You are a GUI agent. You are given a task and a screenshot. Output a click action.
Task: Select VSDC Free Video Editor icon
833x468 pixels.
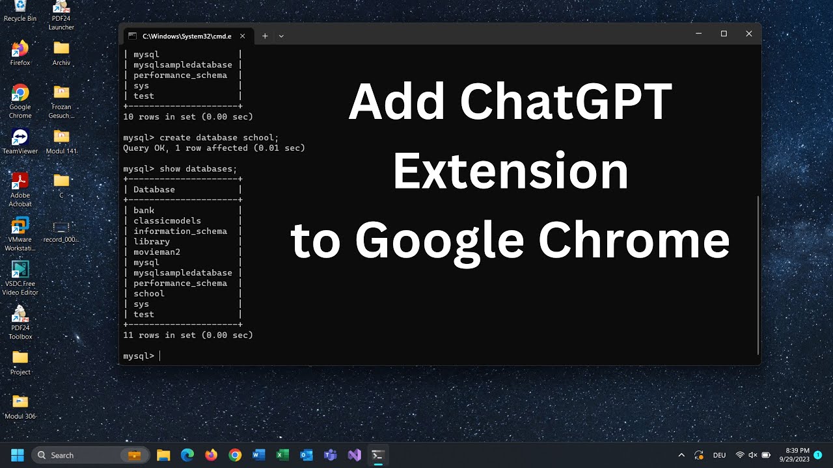pyautogui.click(x=20, y=278)
